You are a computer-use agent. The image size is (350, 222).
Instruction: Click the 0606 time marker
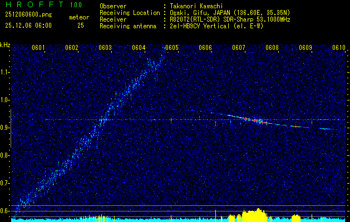tap(205, 48)
